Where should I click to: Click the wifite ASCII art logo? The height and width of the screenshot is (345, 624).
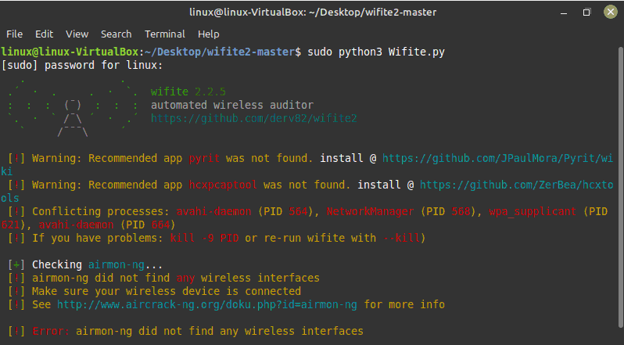pyautogui.click(x=73, y=108)
